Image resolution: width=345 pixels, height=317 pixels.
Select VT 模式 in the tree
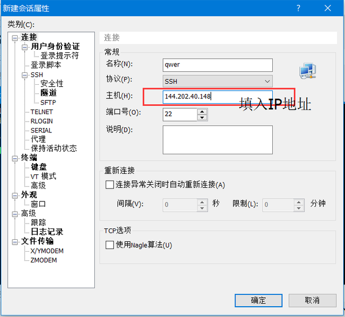click(43, 177)
